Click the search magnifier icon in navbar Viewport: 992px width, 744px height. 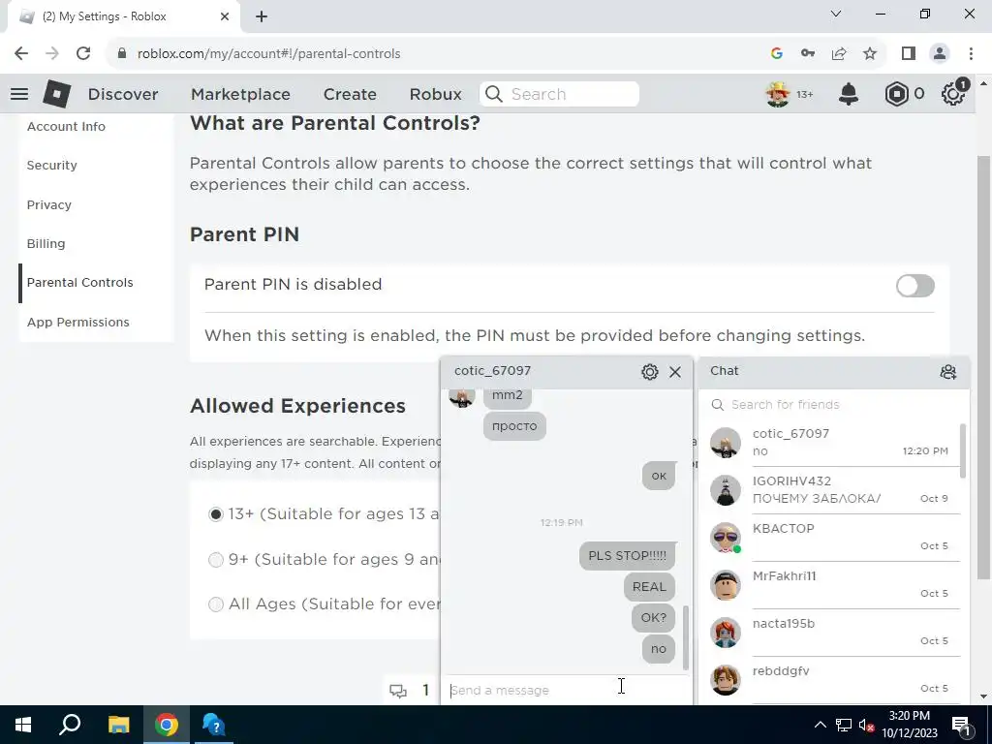point(494,94)
